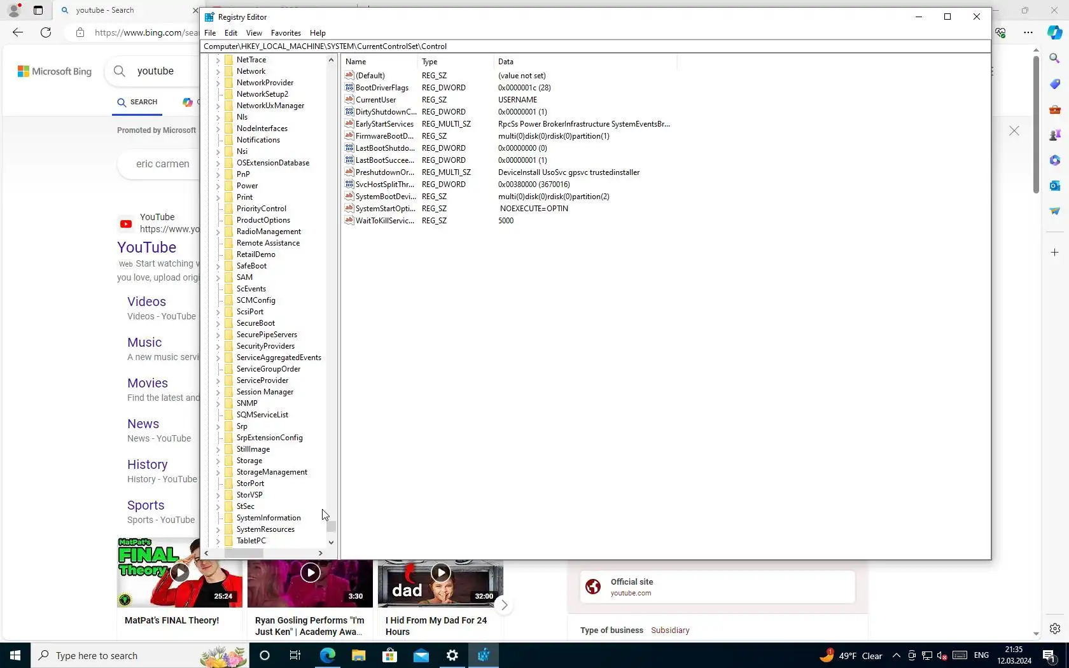
Task: Select the SystemStartOptions value name
Action: tap(385, 209)
